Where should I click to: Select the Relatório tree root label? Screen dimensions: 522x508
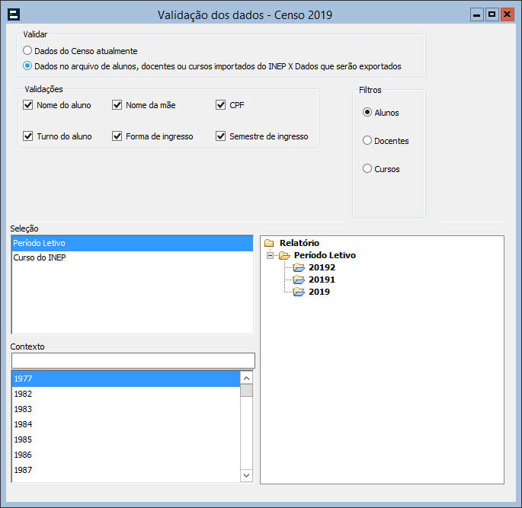click(299, 243)
